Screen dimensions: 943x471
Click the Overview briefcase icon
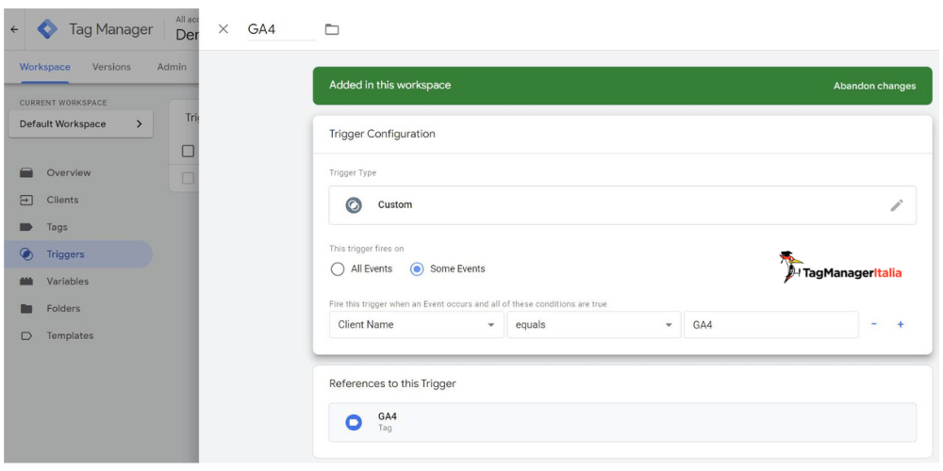[x=25, y=172]
